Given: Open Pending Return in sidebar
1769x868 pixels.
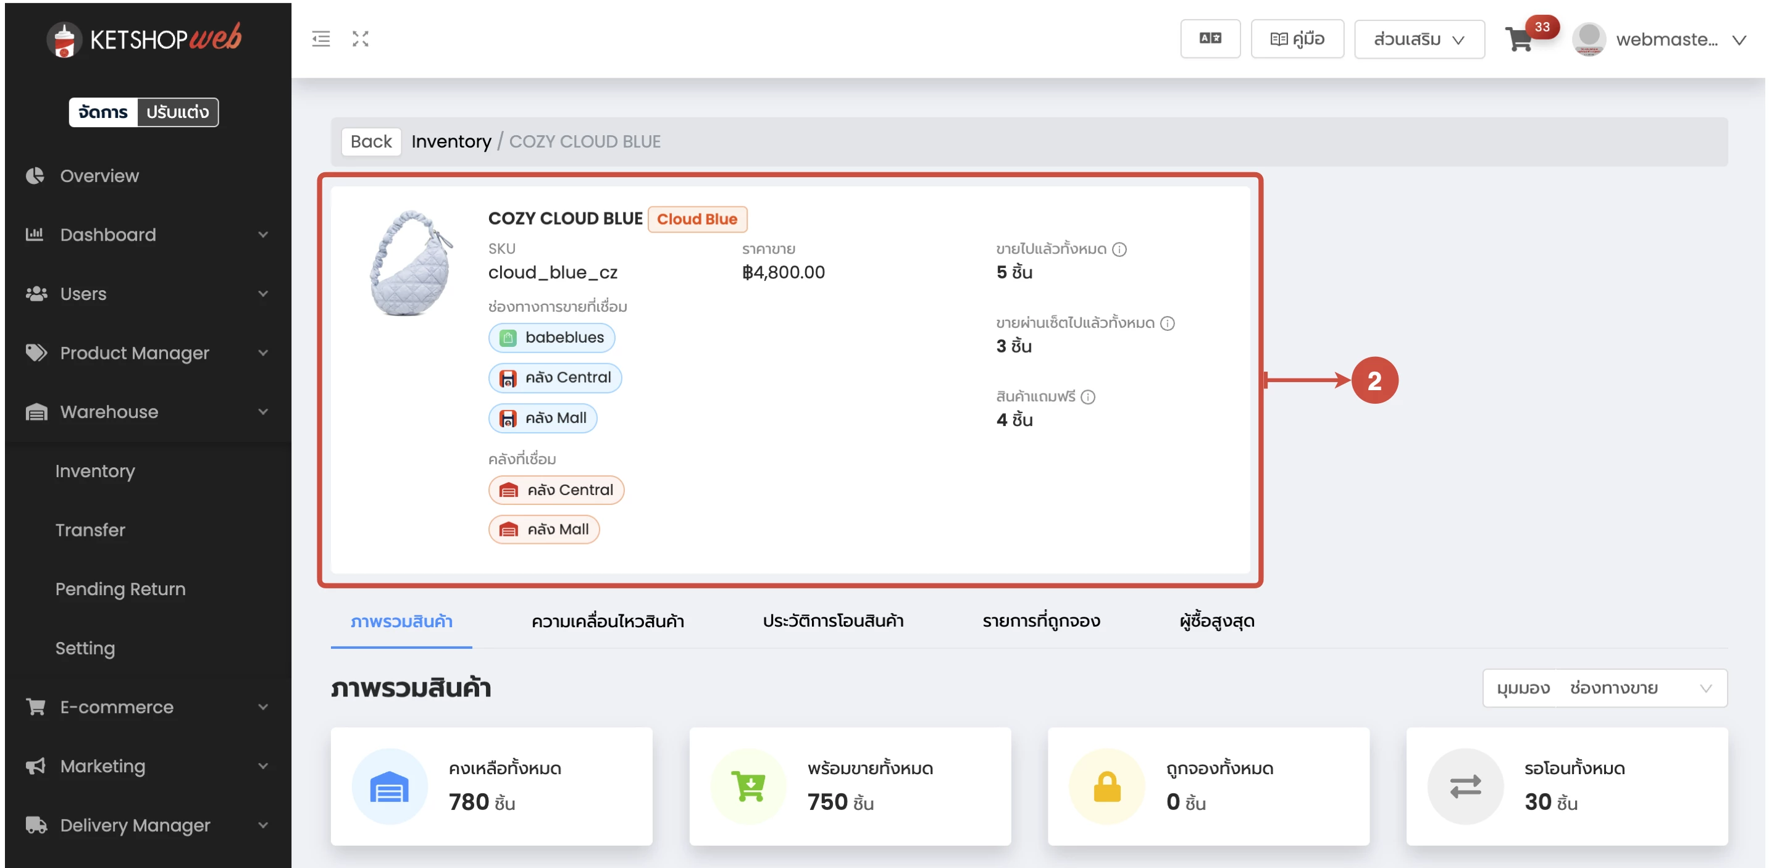Looking at the screenshot, I should point(120,589).
